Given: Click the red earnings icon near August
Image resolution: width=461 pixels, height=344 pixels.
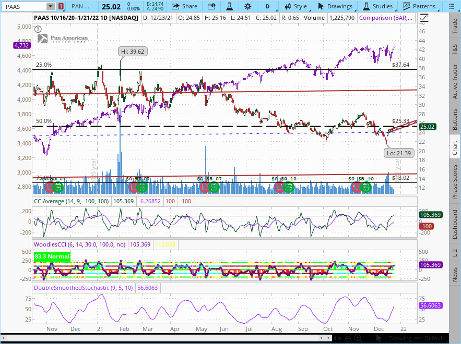Looking at the screenshot, I should pyautogui.click(x=280, y=187).
